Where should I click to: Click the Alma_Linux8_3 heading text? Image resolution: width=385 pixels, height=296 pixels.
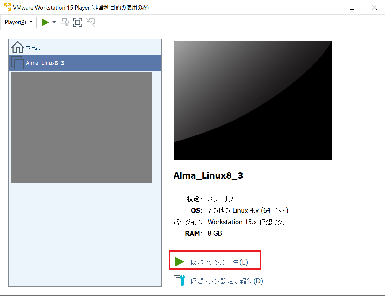tap(208, 176)
